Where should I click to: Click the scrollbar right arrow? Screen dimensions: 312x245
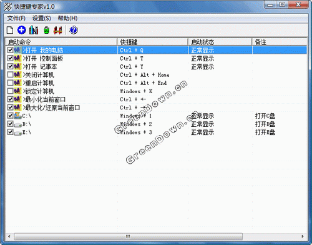[x=303, y=236]
